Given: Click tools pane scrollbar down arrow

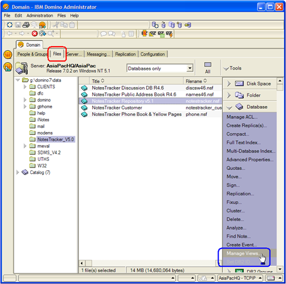Looking at the screenshot, I should pyautogui.click(x=280, y=269).
